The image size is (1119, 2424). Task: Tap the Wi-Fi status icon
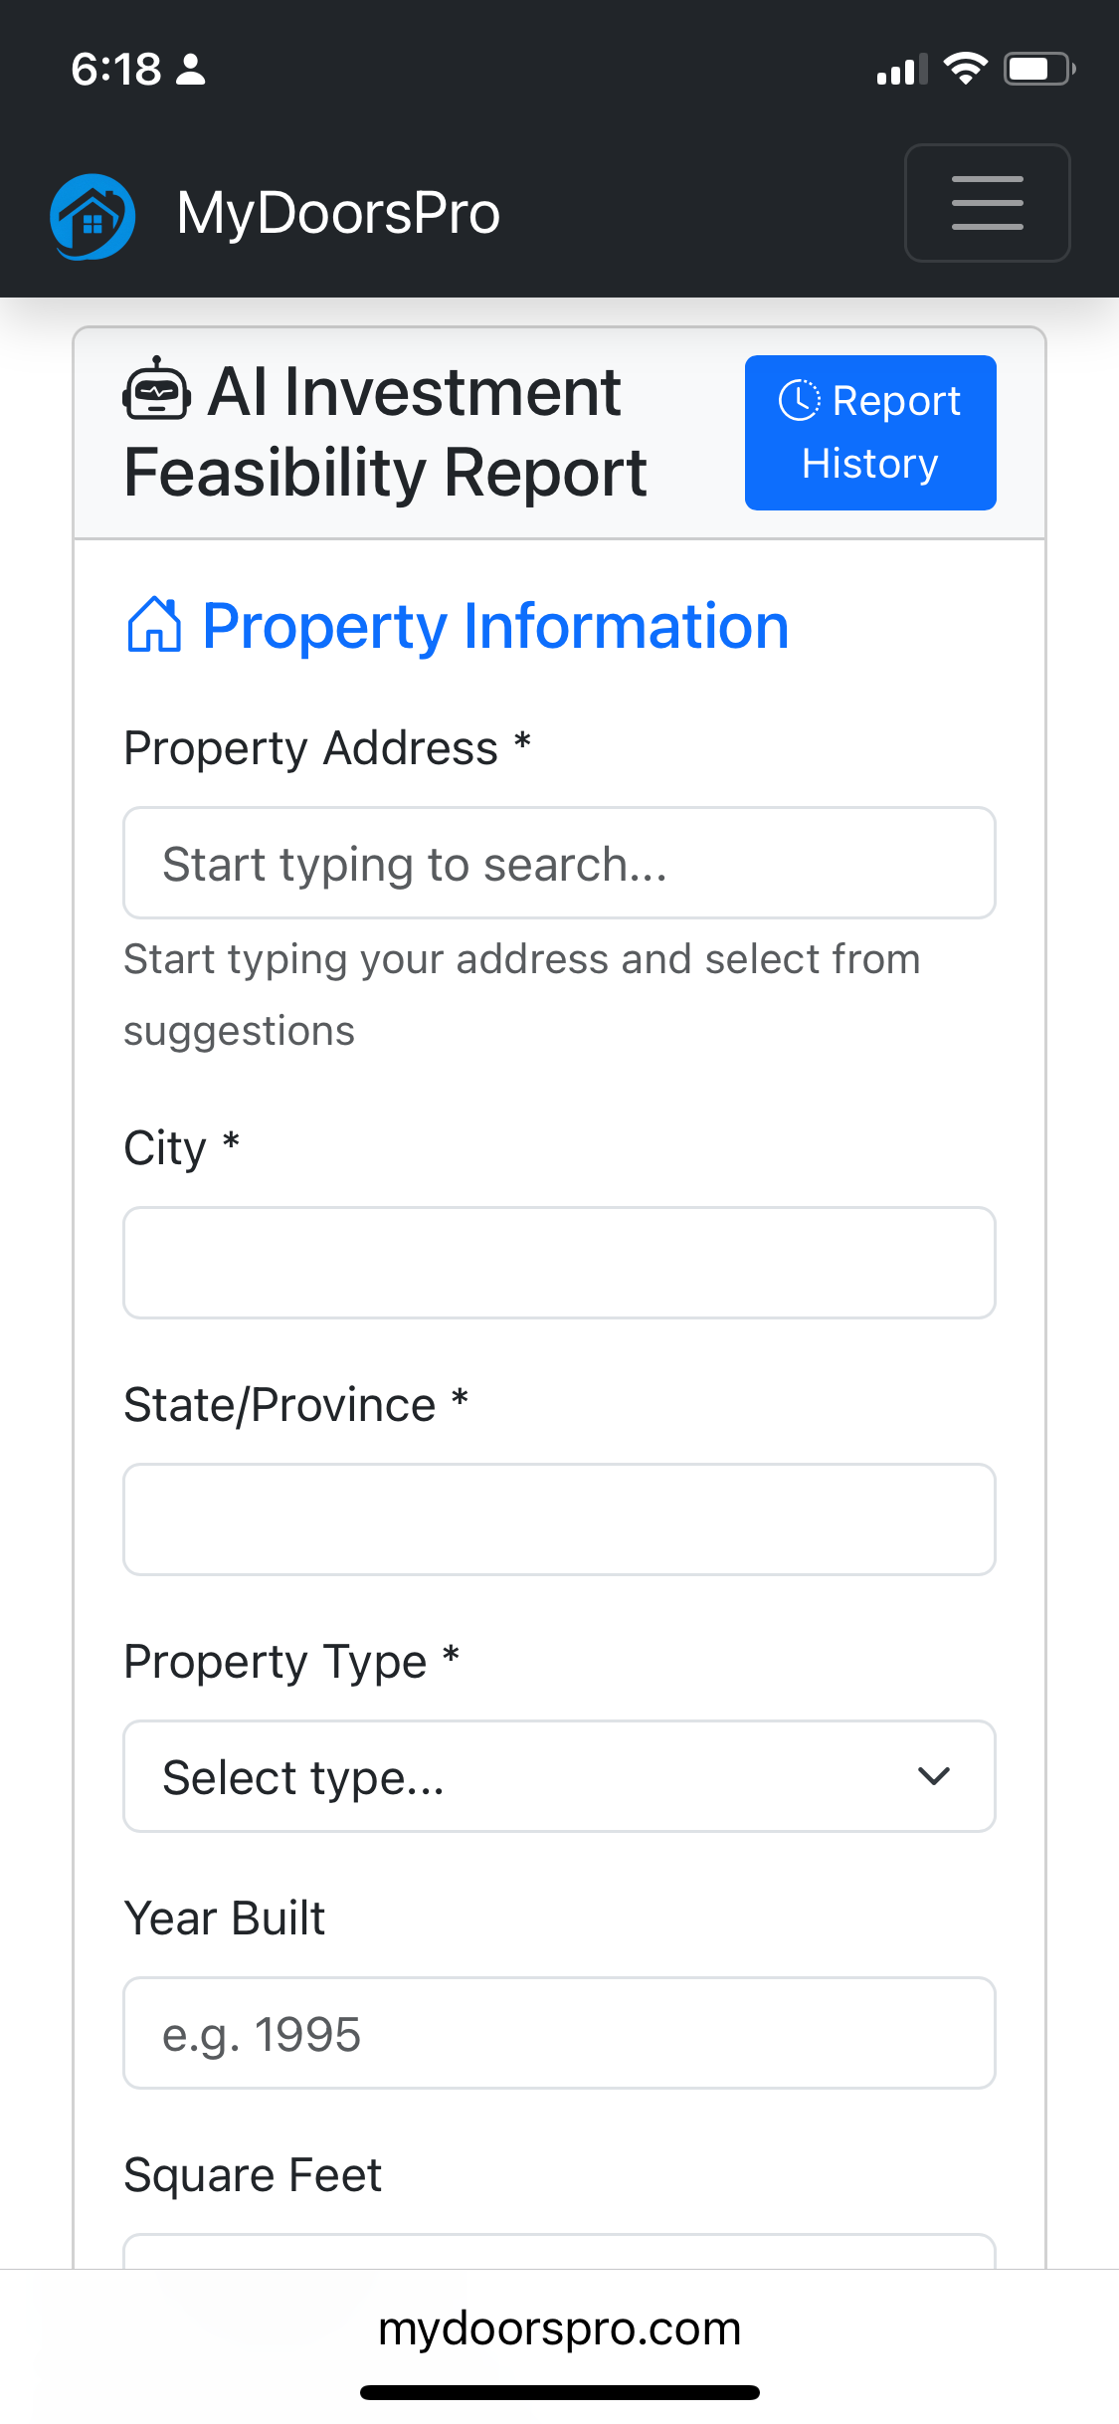tap(965, 69)
